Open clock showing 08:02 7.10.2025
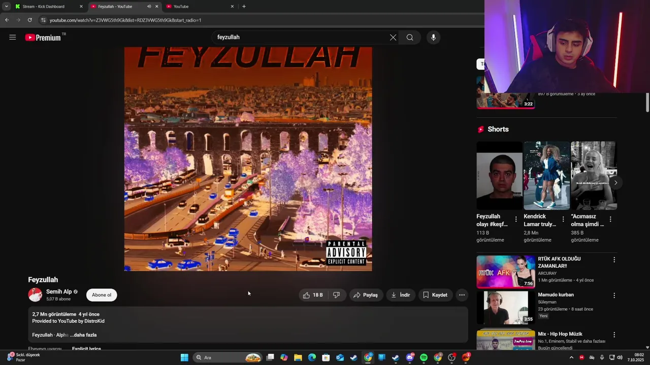Image resolution: width=650 pixels, height=365 pixels. coord(636,357)
